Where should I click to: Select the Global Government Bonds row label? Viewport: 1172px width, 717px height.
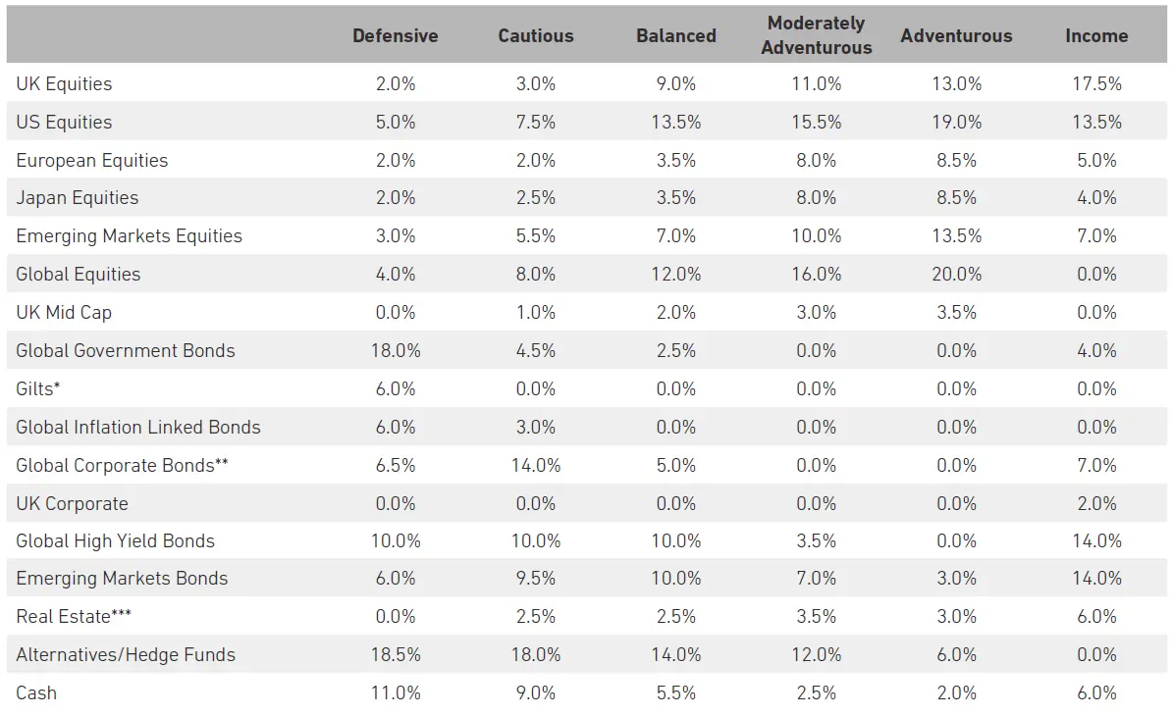pyautogui.click(x=126, y=350)
